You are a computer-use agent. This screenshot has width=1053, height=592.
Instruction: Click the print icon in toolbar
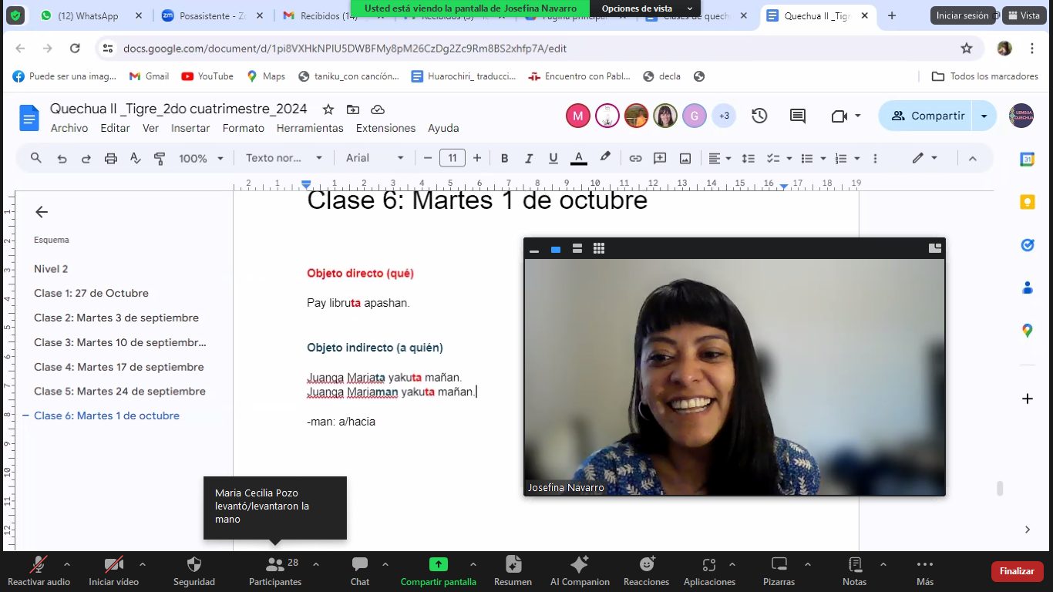[111, 158]
